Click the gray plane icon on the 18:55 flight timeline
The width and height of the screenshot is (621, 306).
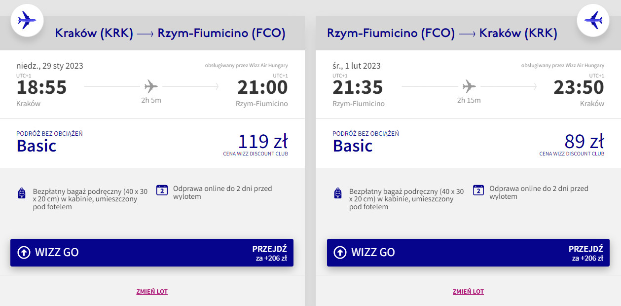coord(151,87)
